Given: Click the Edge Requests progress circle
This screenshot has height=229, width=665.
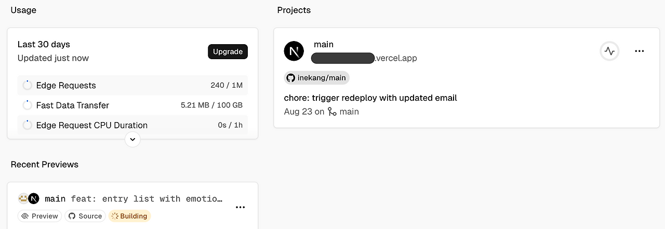Looking at the screenshot, I should click(x=28, y=85).
